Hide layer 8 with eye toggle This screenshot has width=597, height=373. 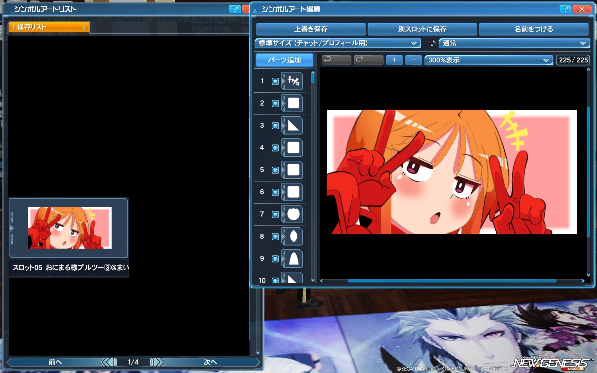coord(275,237)
